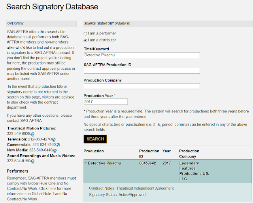Click call icon next to Television phone number
Screen dimensions: 253x203
[54, 139]
